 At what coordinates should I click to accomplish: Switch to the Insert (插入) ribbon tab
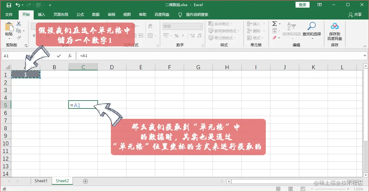coord(41,15)
